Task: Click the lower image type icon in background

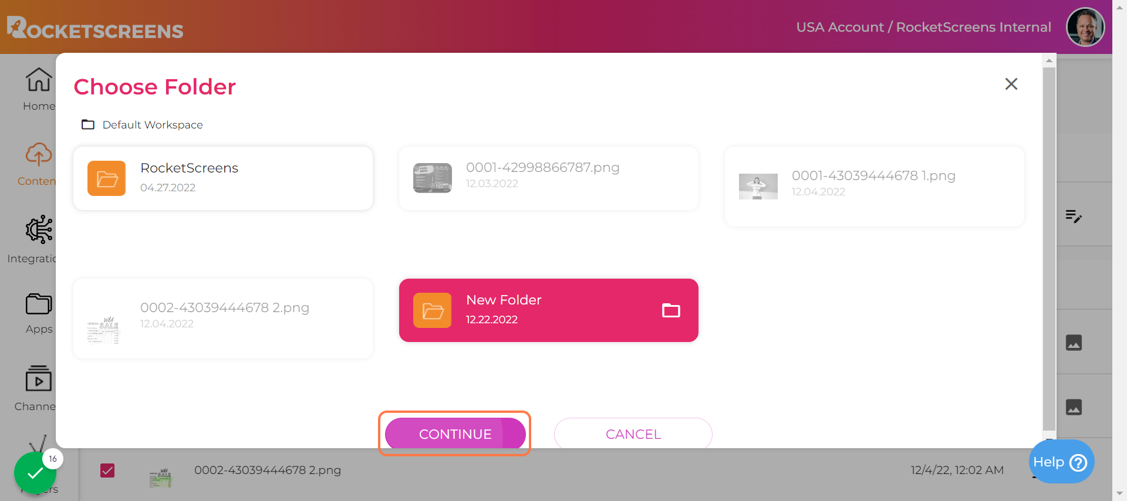Action: click(x=1074, y=407)
